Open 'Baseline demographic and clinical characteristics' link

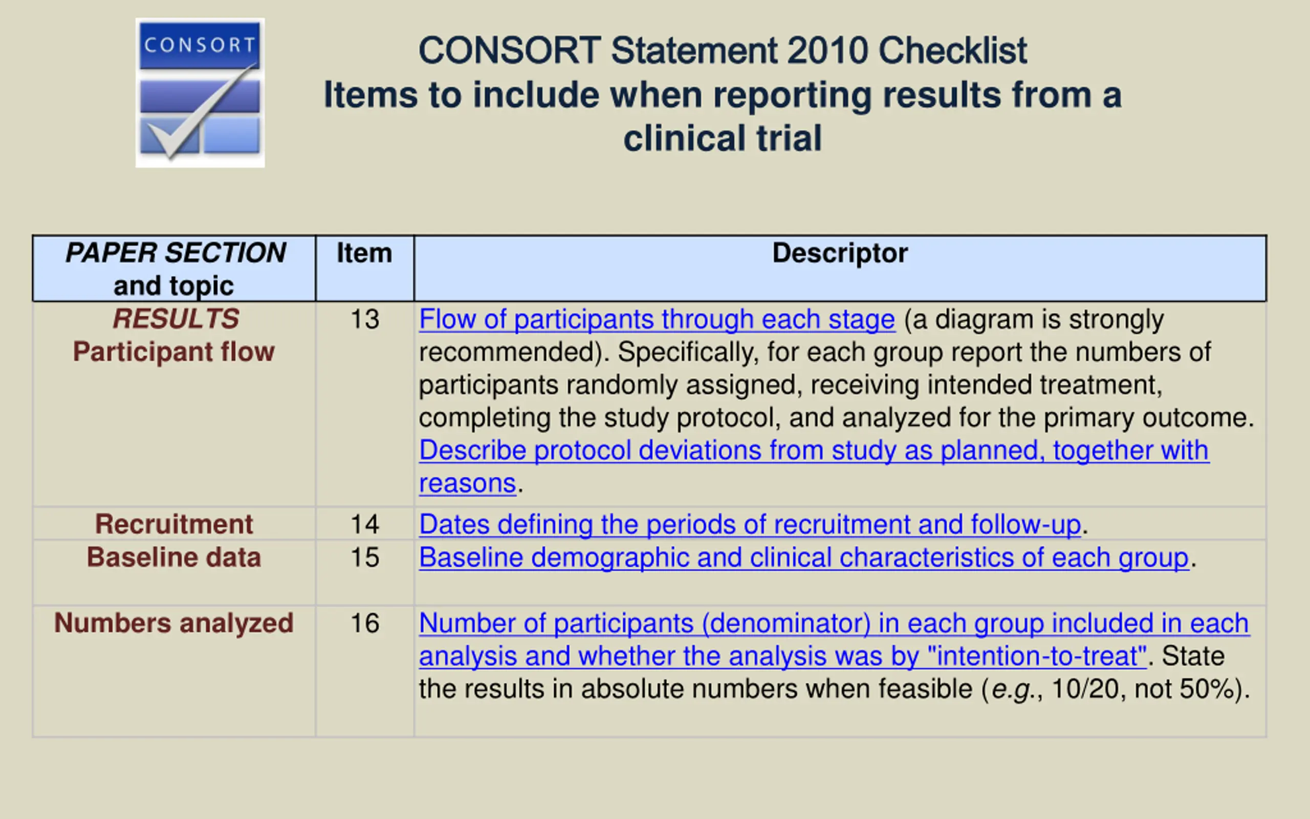(x=804, y=557)
